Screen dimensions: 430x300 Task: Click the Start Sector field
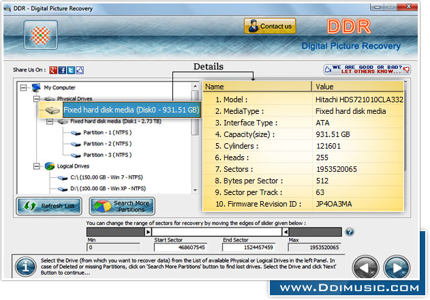[180, 247]
